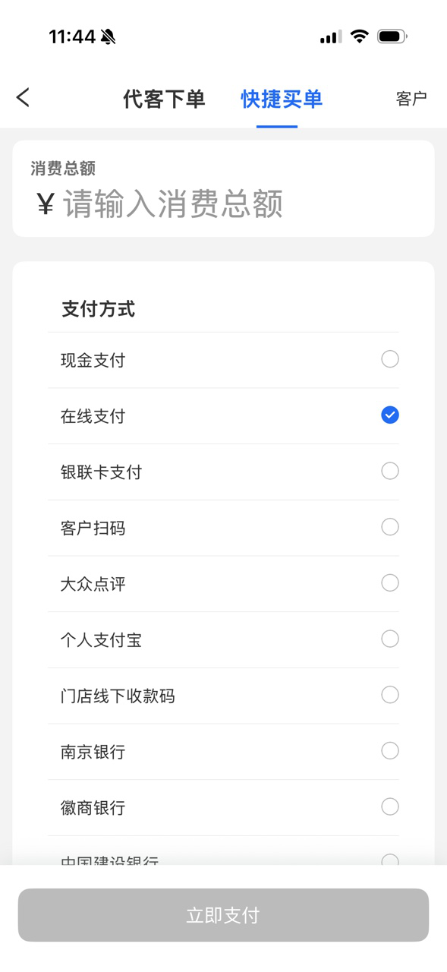Tap the cellular signal bars icon

(x=330, y=36)
